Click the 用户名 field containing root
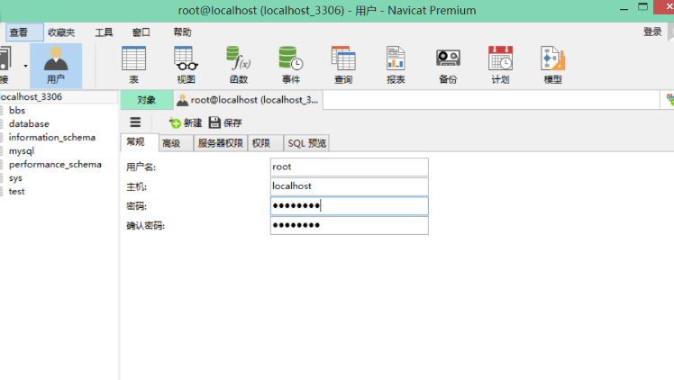This screenshot has height=380, width=674. point(349,167)
